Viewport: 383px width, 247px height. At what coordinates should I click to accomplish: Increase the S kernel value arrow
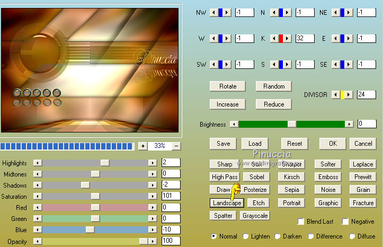pyautogui.click(x=287, y=64)
